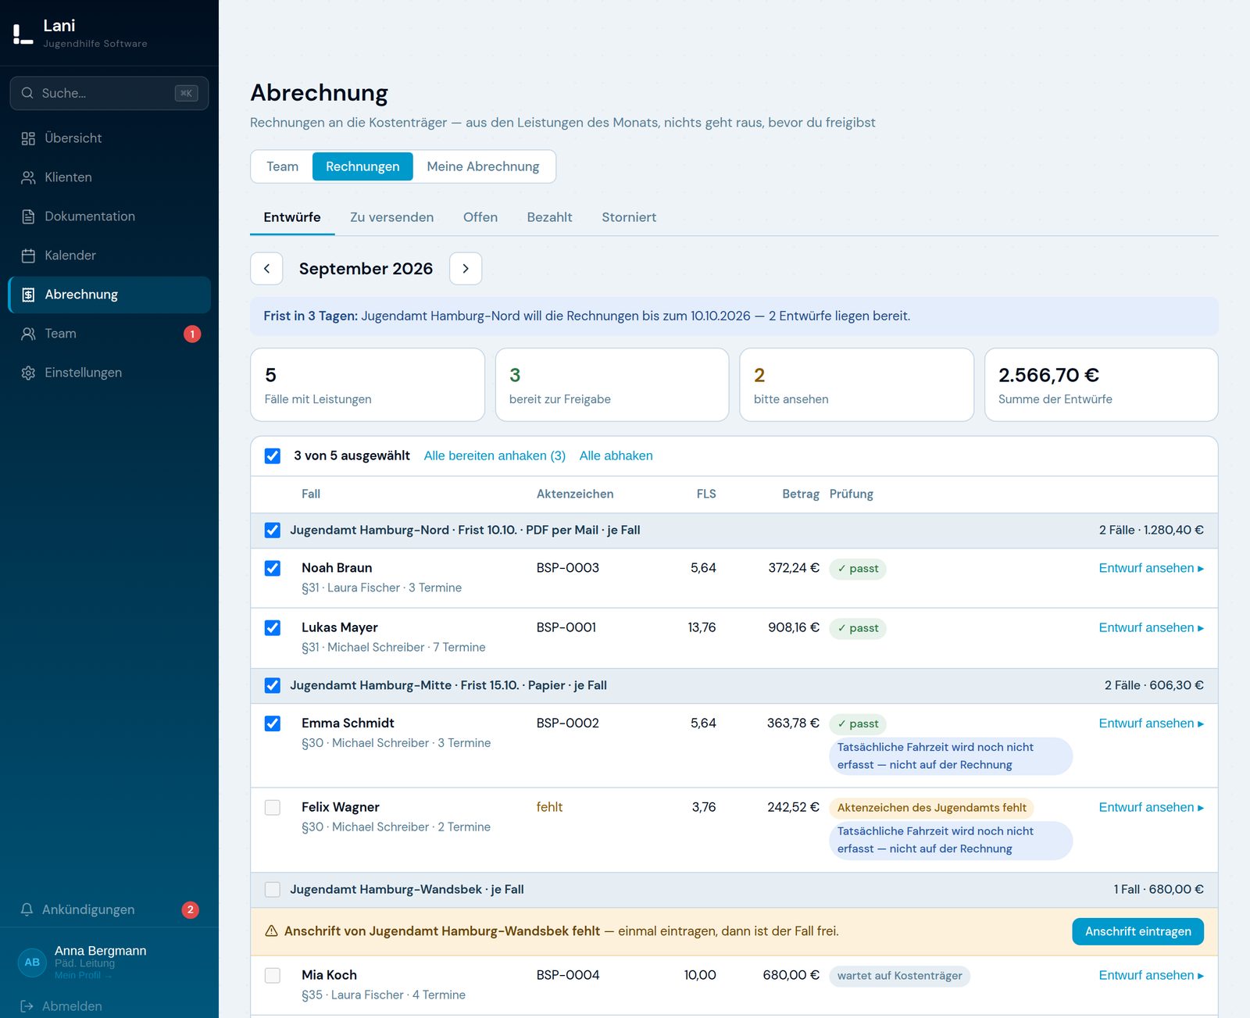1250x1018 pixels.
Task: Go to next month with right chevron
Action: (x=466, y=269)
